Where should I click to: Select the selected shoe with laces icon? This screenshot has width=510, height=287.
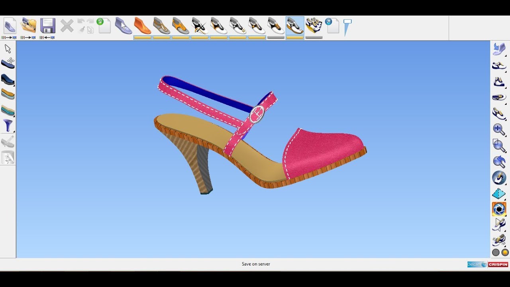click(x=295, y=26)
